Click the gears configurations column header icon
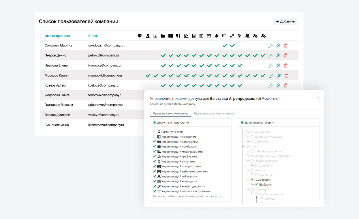The height and width of the screenshot is (219, 359). pos(232,36)
